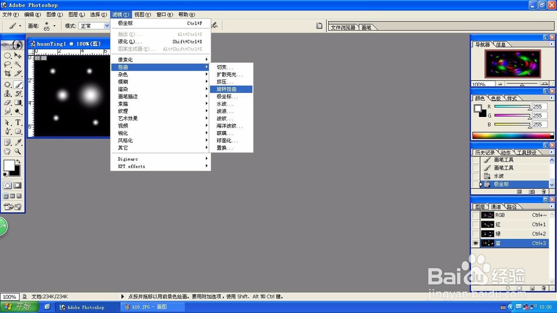The image size is (557, 313).
Task: Open the brush preset picker arrow
Action: click(x=55, y=26)
